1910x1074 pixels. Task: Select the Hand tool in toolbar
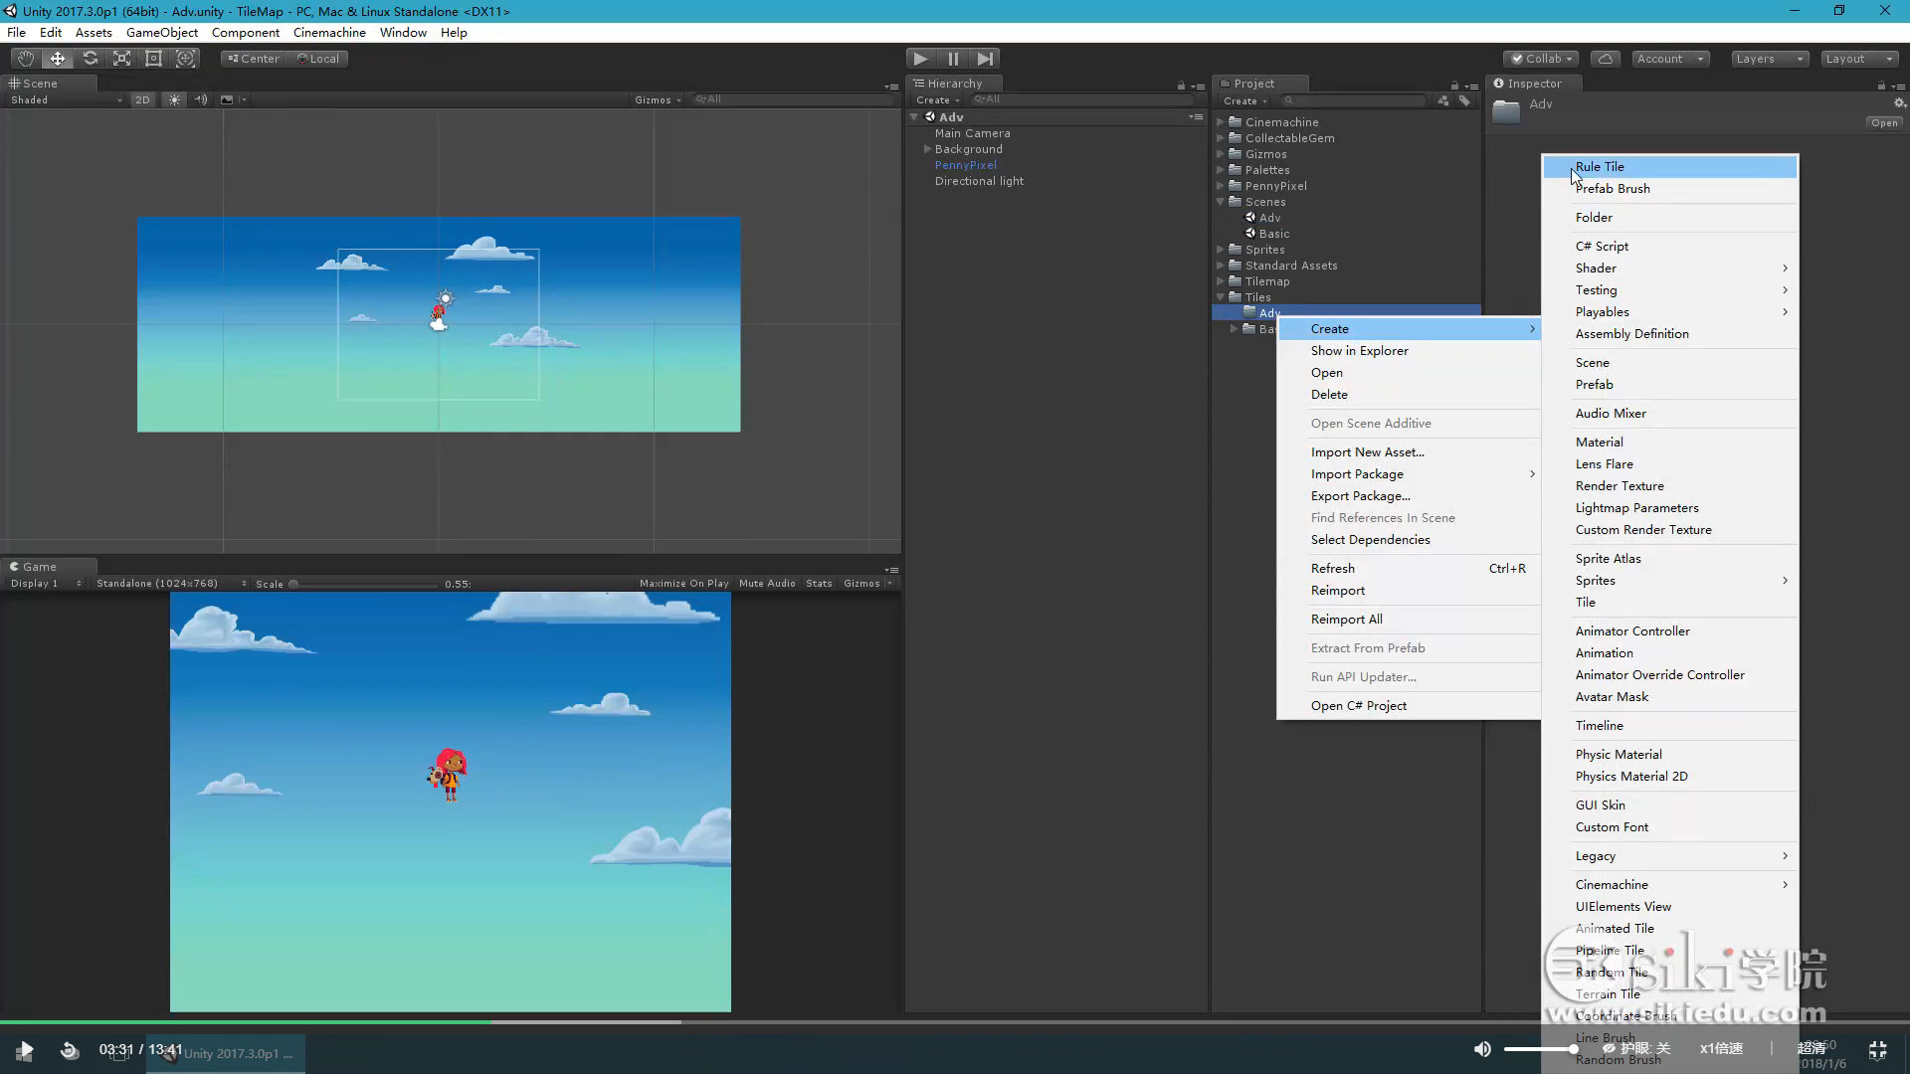click(x=26, y=59)
